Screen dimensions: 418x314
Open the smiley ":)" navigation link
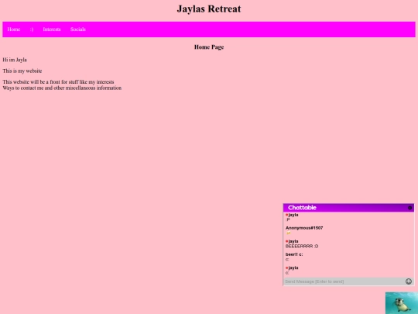[x=32, y=29]
